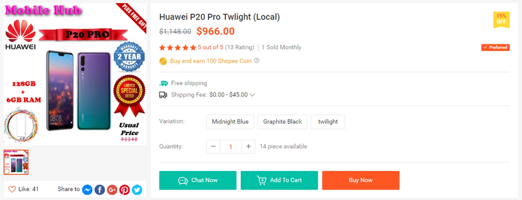
Task: Share product via Facebook Messenger icon
Action: click(x=87, y=190)
